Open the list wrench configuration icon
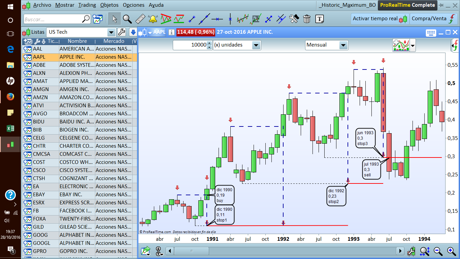The image size is (460, 259). tap(121, 32)
